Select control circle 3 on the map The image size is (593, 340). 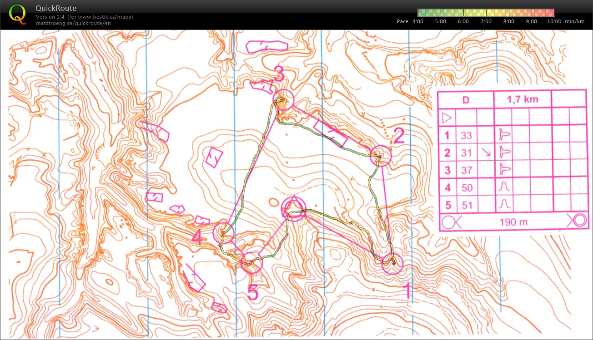point(283,100)
